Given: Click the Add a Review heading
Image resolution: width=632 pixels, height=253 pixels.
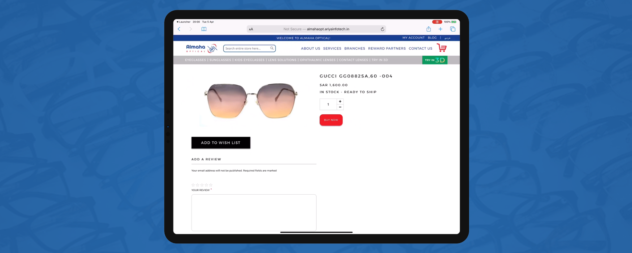Looking at the screenshot, I should (x=206, y=159).
